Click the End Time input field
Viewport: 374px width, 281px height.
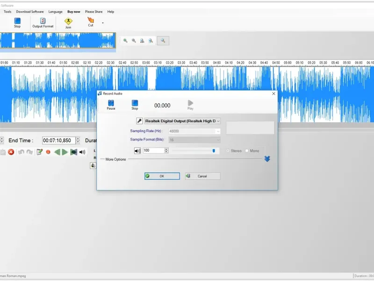tap(58, 140)
